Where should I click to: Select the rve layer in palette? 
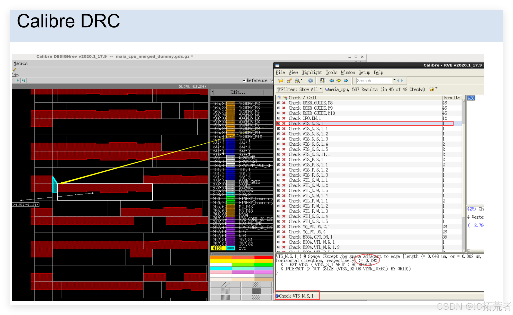coord(242,248)
